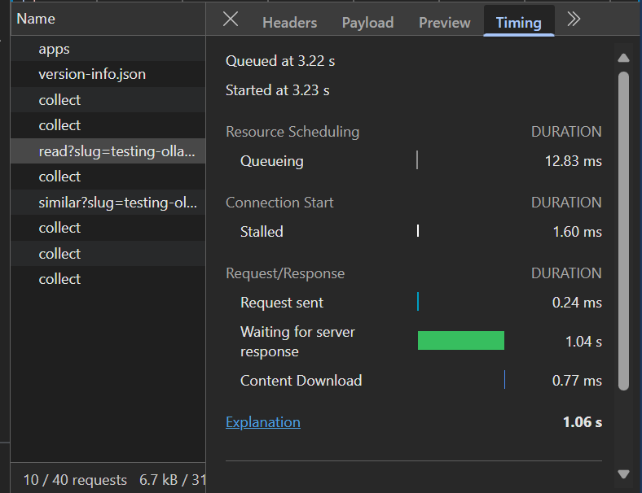Image resolution: width=642 pixels, height=493 pixels.
Task: Select the version-info.json request
Action: [92, 74]
